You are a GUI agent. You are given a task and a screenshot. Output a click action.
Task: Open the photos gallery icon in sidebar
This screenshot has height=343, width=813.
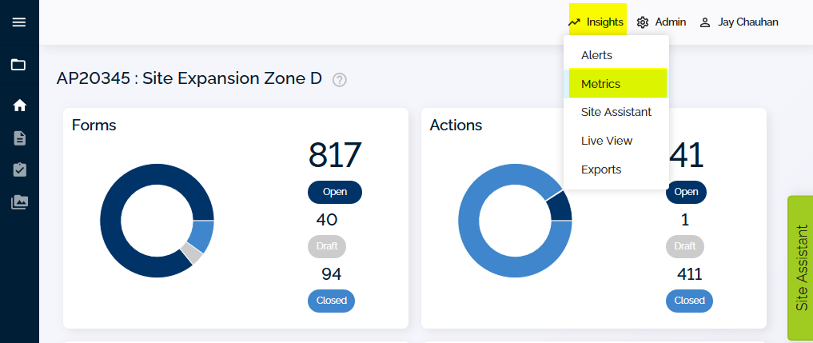click(x=19, y=202)
